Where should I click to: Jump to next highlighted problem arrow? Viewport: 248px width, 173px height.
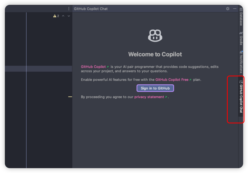(69, 16)
